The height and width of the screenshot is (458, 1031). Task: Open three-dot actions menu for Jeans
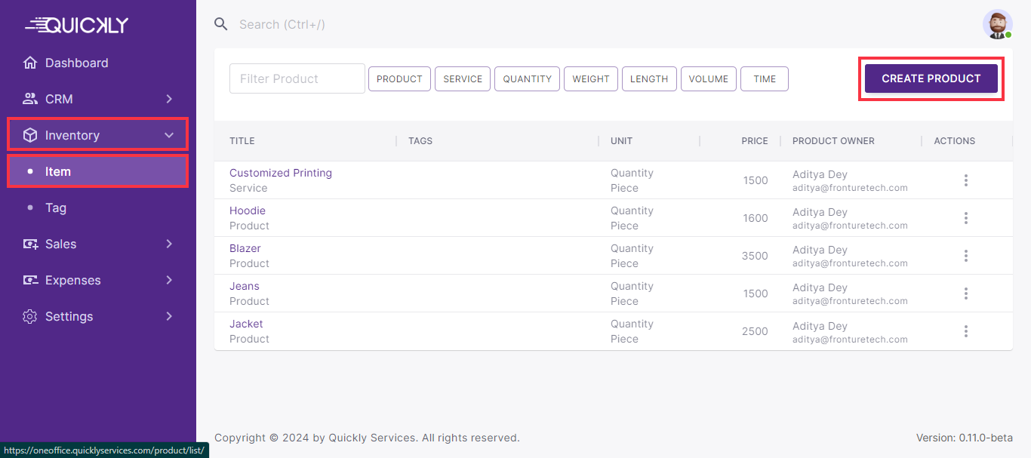(965, 294)
